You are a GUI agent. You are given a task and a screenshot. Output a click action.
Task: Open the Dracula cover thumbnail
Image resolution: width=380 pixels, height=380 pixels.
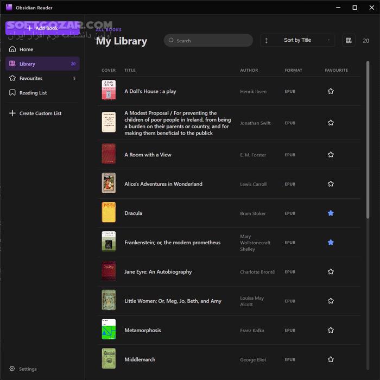point(109,212)
